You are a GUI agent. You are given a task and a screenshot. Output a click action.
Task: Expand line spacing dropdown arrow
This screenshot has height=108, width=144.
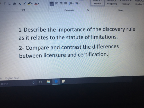pyautogui.click(x=73, y=4)
